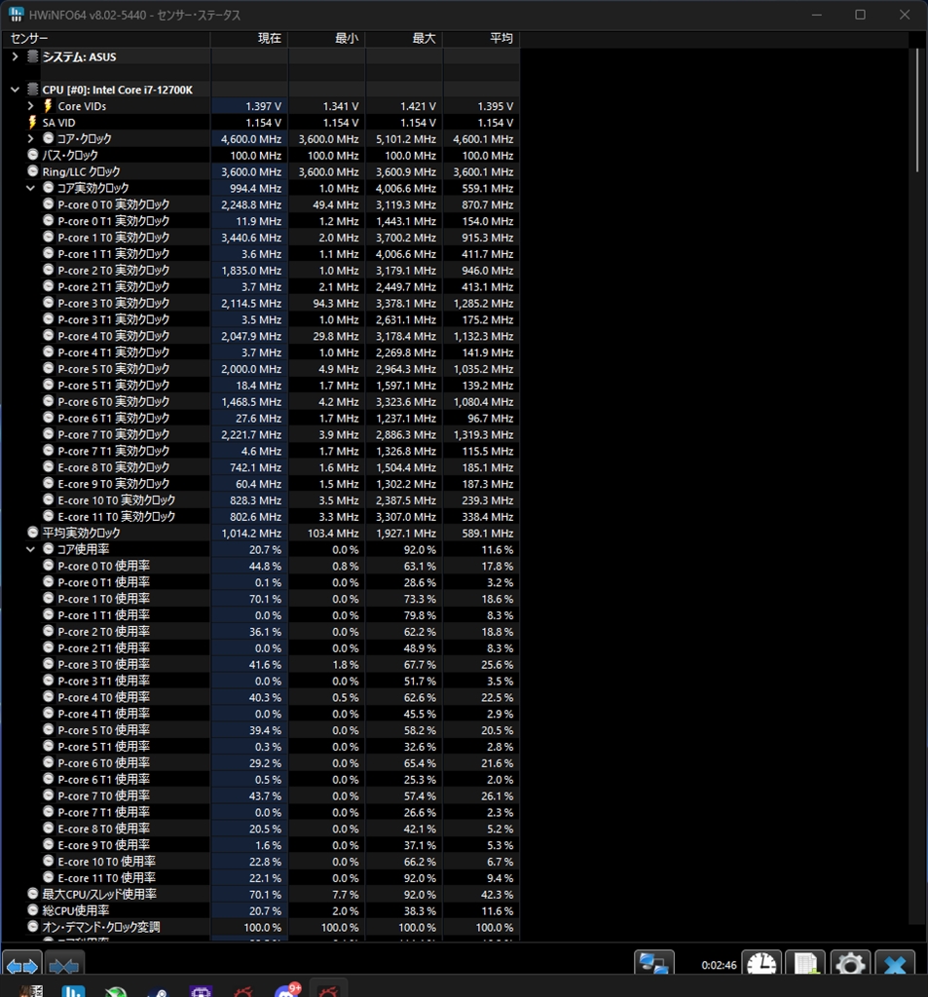Screen dimensions: 928x997
Task: Collapse the CPU [#0] Intel Core i7-12700K group
Action: coord(16,90)
